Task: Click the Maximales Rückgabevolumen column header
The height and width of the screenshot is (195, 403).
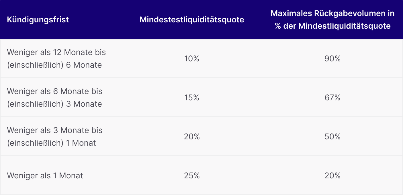Action: coord(332,19)
